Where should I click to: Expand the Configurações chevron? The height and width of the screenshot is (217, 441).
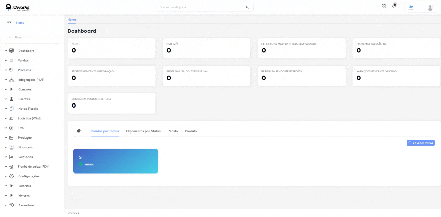(6, 176)
